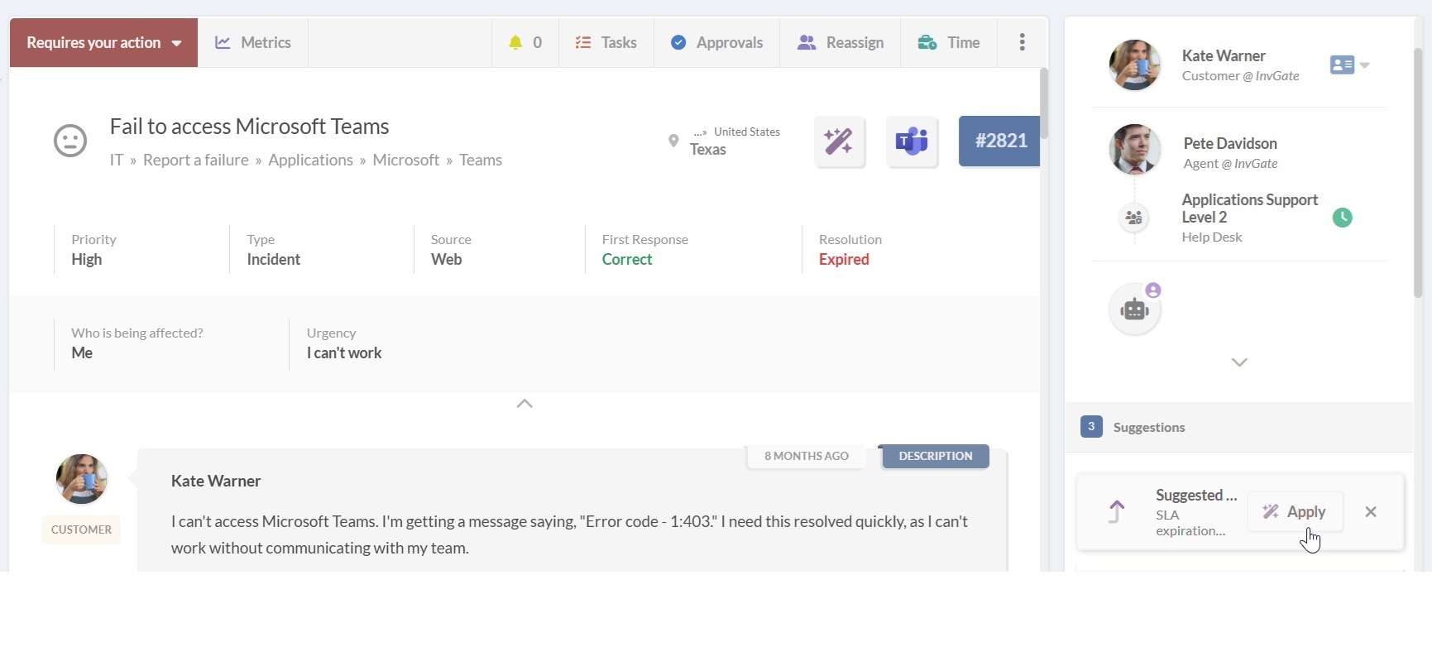Image resolution: width=1432 pixels, height=647 pixels.
Task: Open the Time tracking item
Action: pos(949,42)
